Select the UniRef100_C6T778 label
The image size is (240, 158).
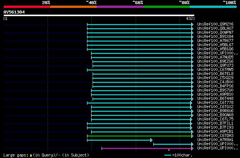pos(215,103)
